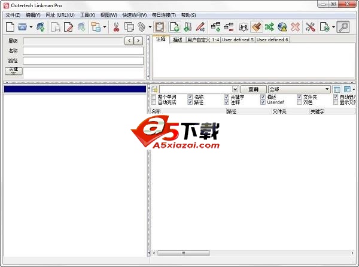The height and width of the screenshot is (267, 359).
Task: Toggle the 名称 search checkbox
Action: click(190, 97)
